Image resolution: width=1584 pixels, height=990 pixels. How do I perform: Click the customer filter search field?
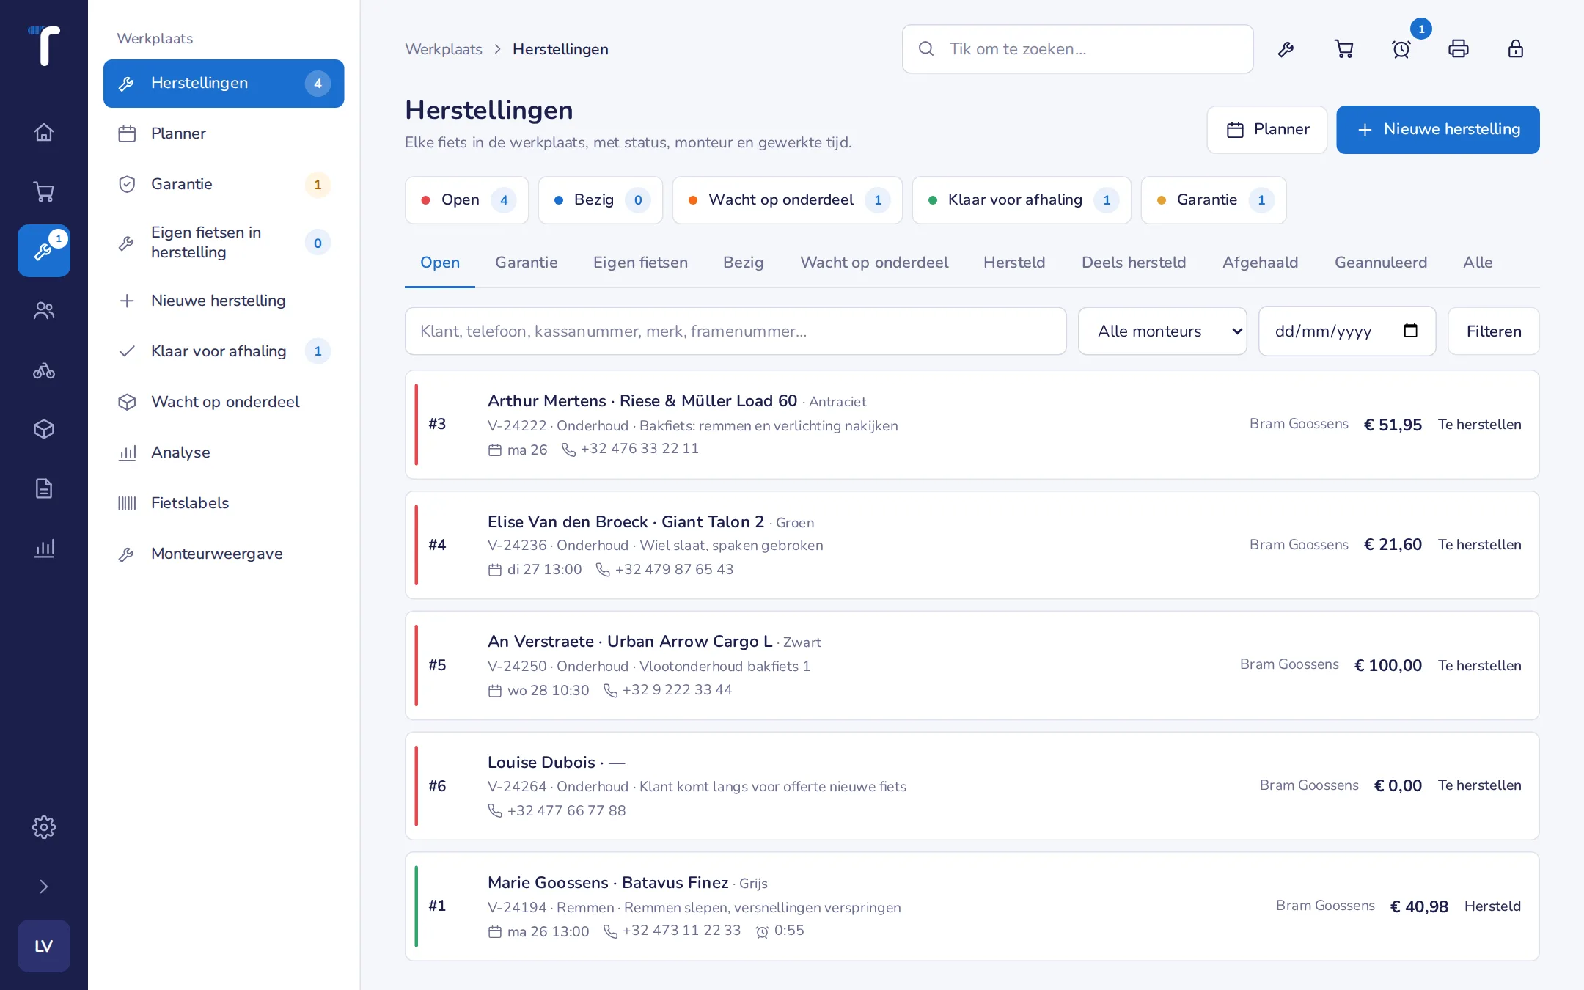coord(736,331)
